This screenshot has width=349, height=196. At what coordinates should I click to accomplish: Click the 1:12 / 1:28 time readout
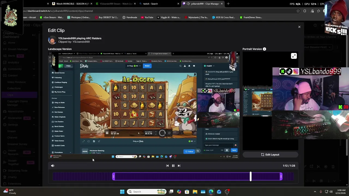click(289, 166)
